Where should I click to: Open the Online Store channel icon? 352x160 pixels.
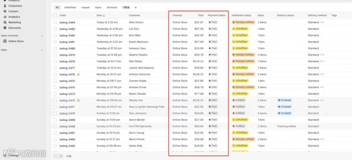pyautogui.click(x=5, y=41)
